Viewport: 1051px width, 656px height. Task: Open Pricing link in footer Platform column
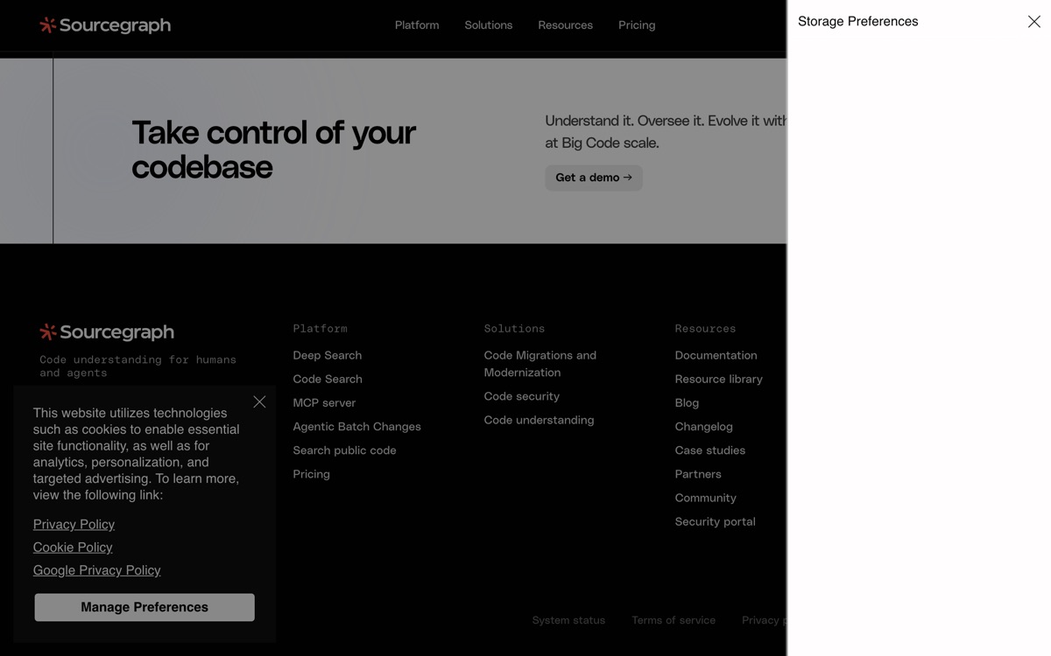tap(311, 474)
